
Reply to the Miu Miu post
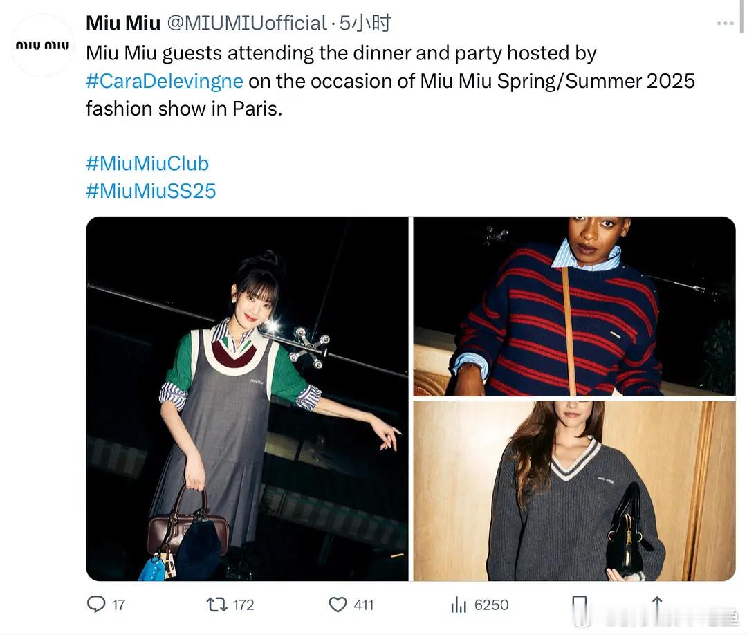pyautogui.click(x=97, y=605)
